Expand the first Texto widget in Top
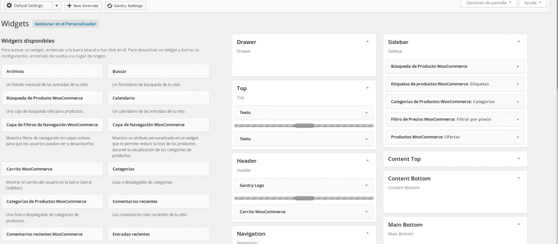This screenshot has width=558, height=244. tap(366, 112)
